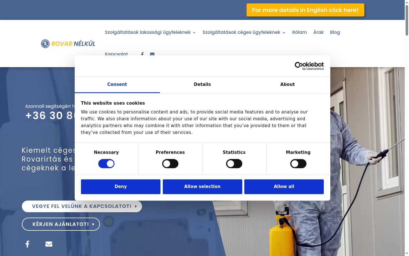The height and width of the screenshot is (256, 409).
Task: Go to the Blog menu item
Action: (x=335, y=32)
